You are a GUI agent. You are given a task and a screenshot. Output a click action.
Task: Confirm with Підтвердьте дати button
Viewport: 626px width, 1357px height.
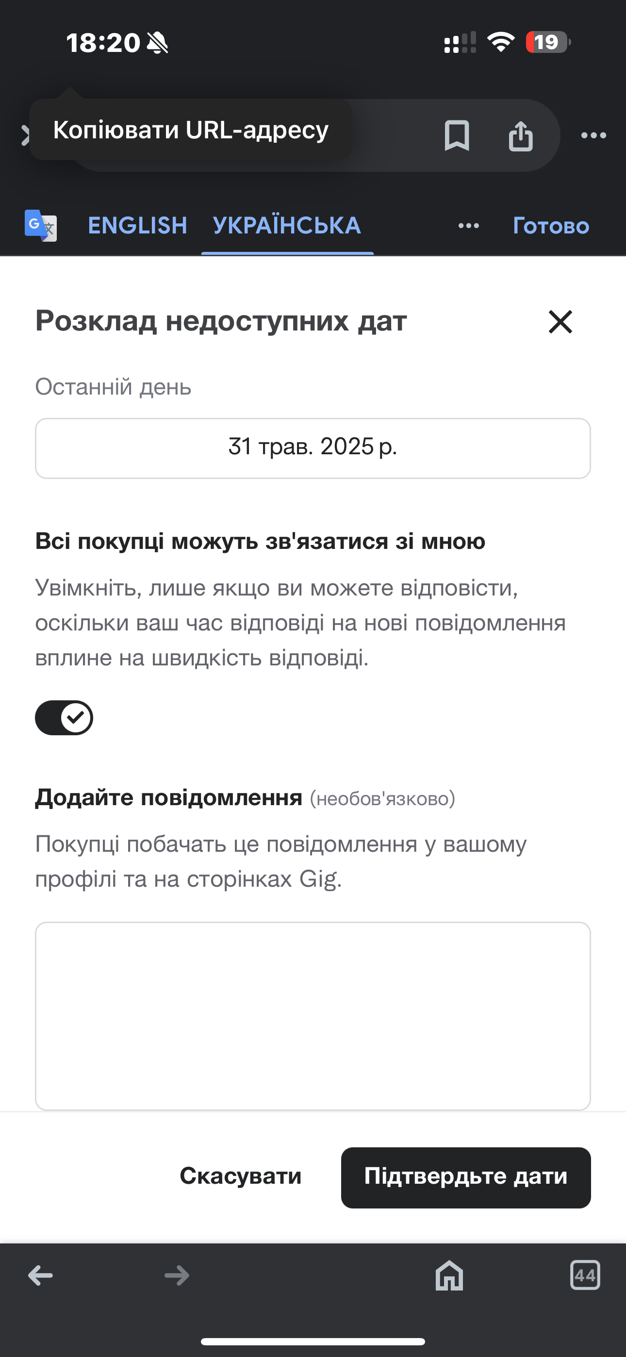tap(466, 1177)
